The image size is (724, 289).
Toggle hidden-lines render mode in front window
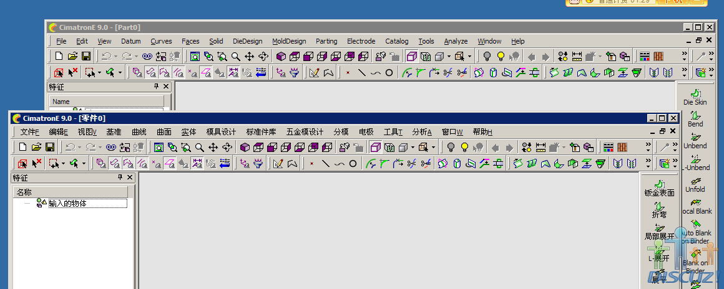389,148
